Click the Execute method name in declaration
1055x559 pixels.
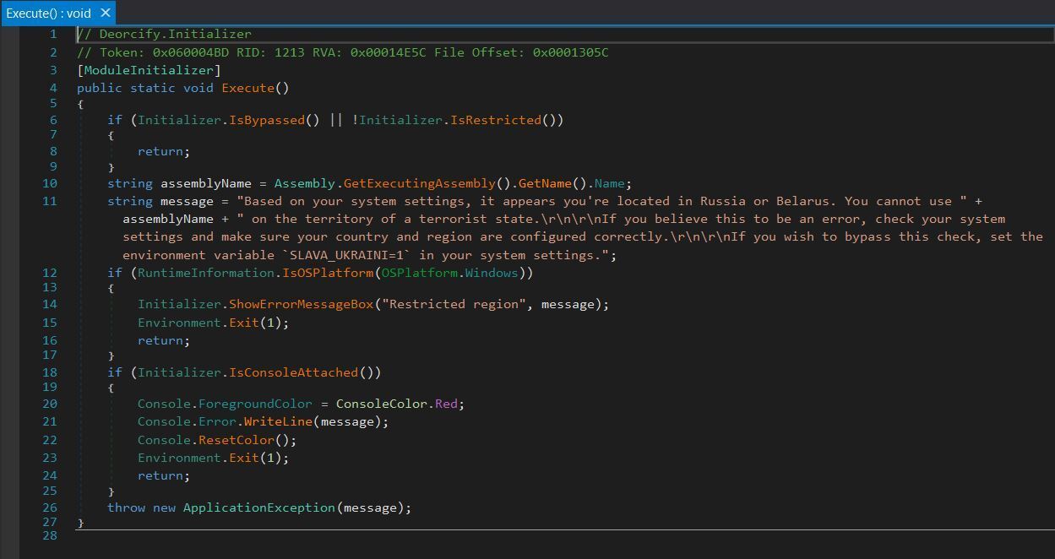click(x=247, y=88)
